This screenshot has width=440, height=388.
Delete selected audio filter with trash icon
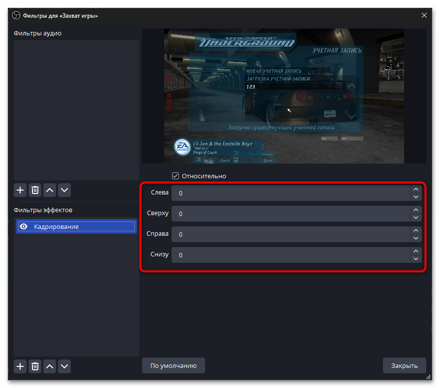(x=35, y=191)
